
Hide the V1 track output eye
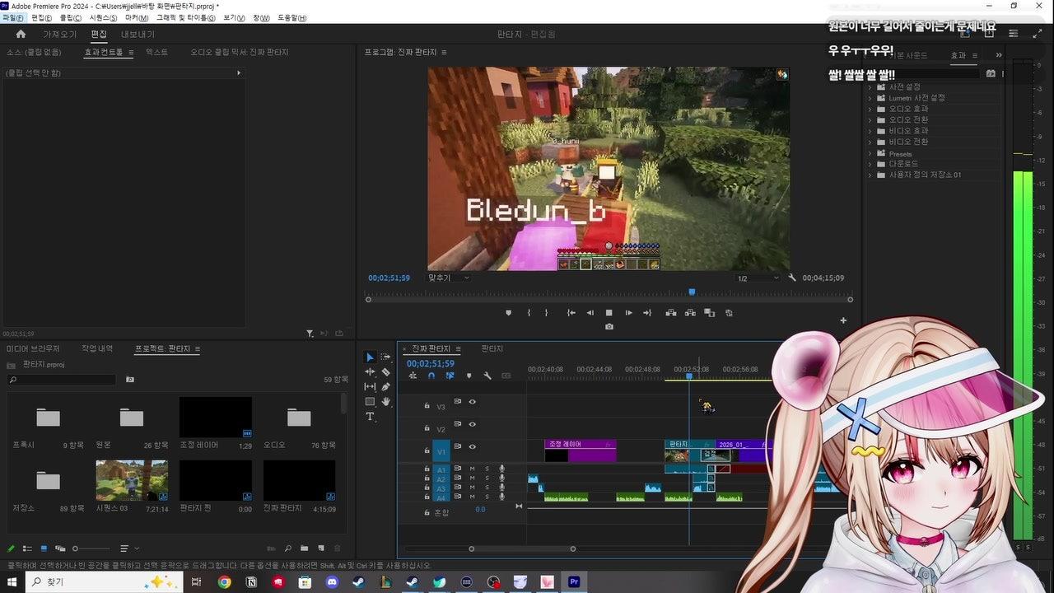473,447
